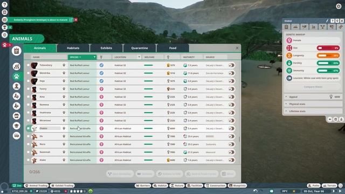Open the terrain habitat icon in Diablo panel

(x=295, y=27)
